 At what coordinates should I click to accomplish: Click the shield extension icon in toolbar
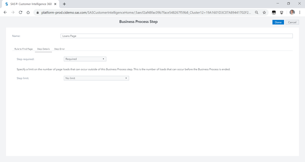(281, 13)
